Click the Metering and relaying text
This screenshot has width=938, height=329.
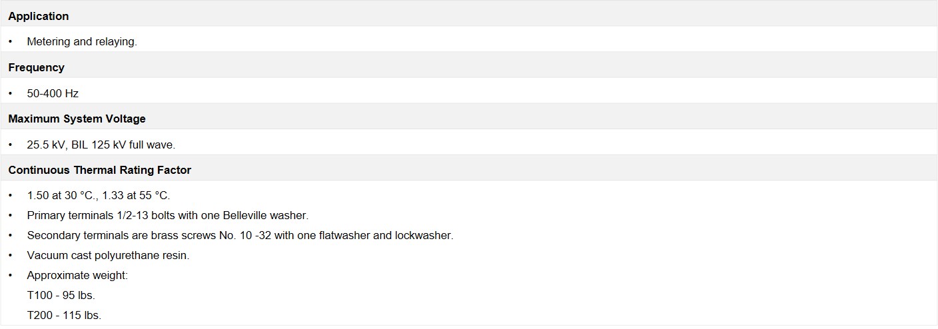82,41
